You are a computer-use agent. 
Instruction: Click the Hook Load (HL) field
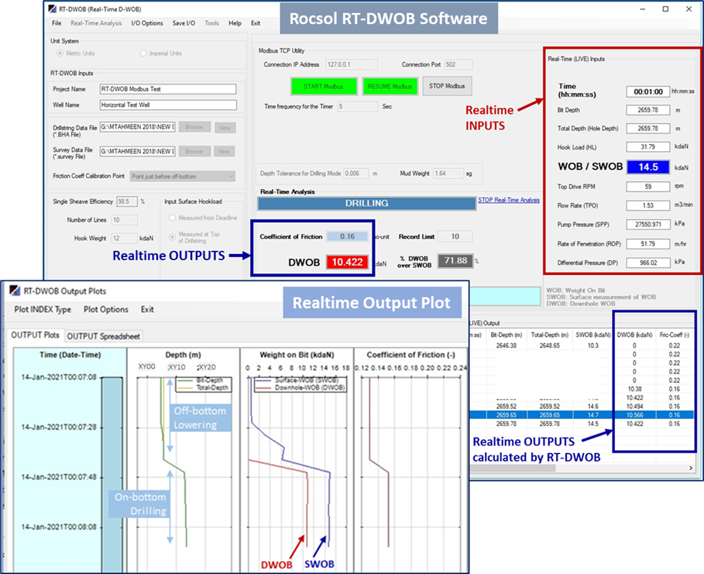[x=648, y=147]
